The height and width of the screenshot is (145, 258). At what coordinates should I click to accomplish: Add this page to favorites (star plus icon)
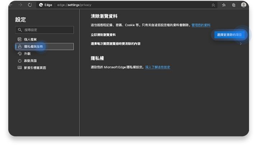[213, 5]
